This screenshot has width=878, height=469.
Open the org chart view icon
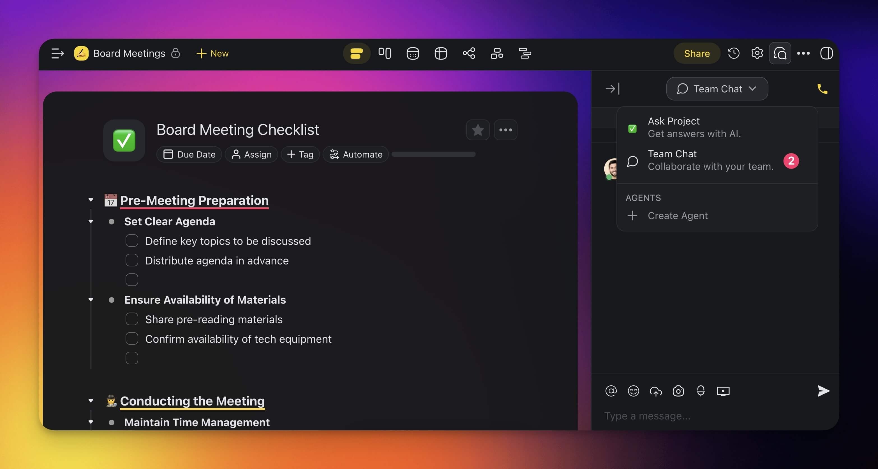pos(496,53)
